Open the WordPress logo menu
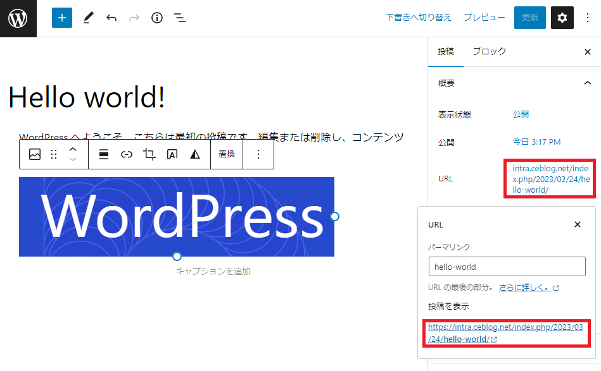The image size is (601, 371). (18, 18)
